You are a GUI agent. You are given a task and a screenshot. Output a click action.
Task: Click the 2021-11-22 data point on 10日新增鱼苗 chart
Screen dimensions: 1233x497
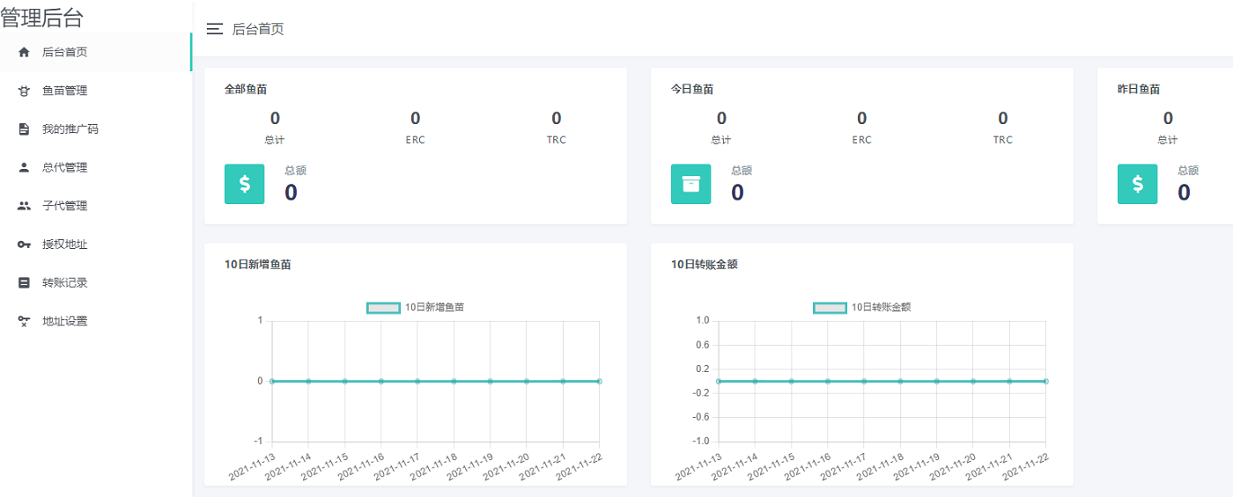click(x=599, y=381)
